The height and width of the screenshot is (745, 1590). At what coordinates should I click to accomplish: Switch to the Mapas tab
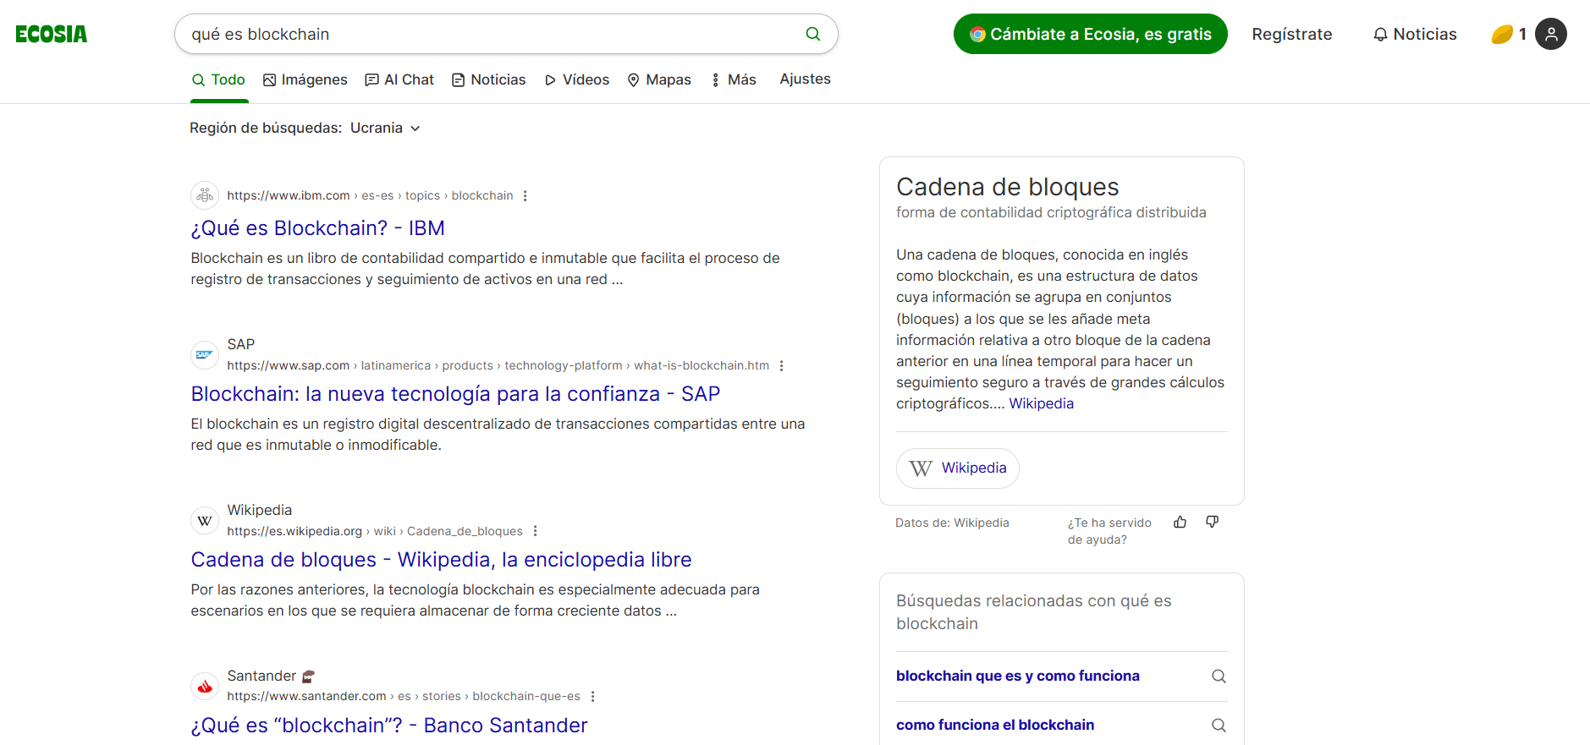658,79
